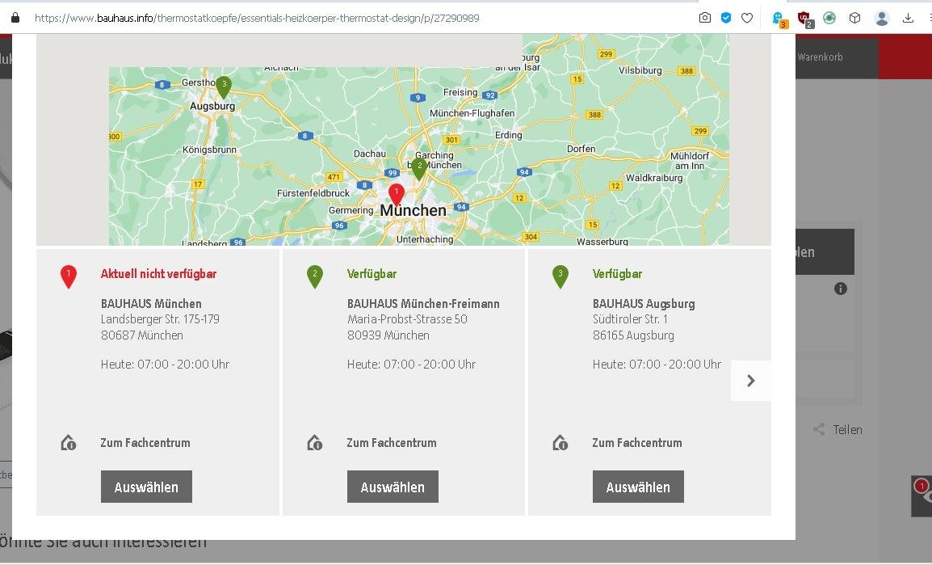
Task: Open the downloads arrow icon
Action: pyautogui.click(x=908, y=18)
